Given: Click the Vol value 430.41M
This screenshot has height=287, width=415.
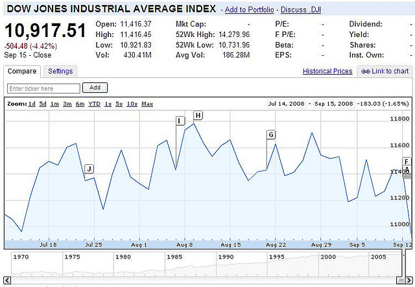Looking at the screenshot, I should pyautogui.click(x=137, y=55).
